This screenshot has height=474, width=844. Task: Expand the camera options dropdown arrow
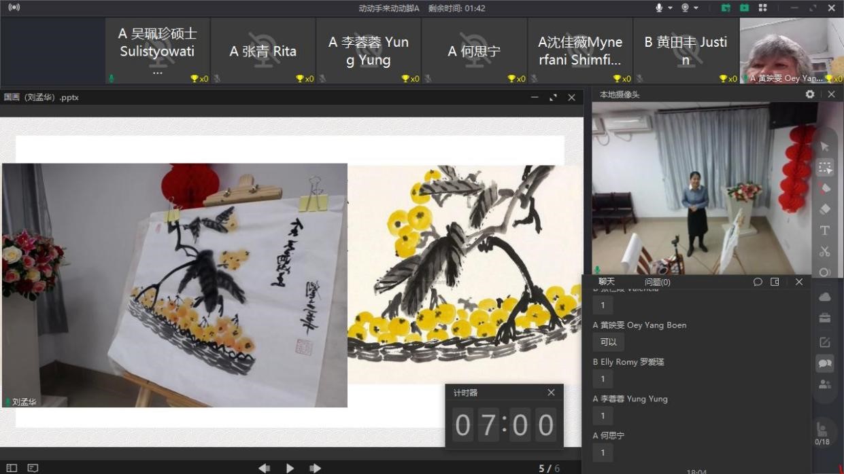click(696, 8)
